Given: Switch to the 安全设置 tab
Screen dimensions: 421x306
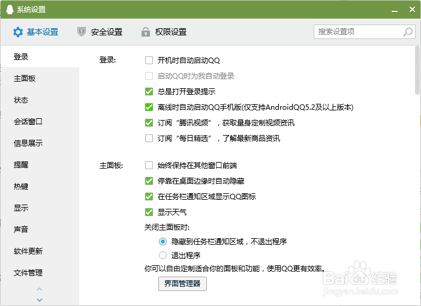Looking at the screenshot, I should coord(100,32).
